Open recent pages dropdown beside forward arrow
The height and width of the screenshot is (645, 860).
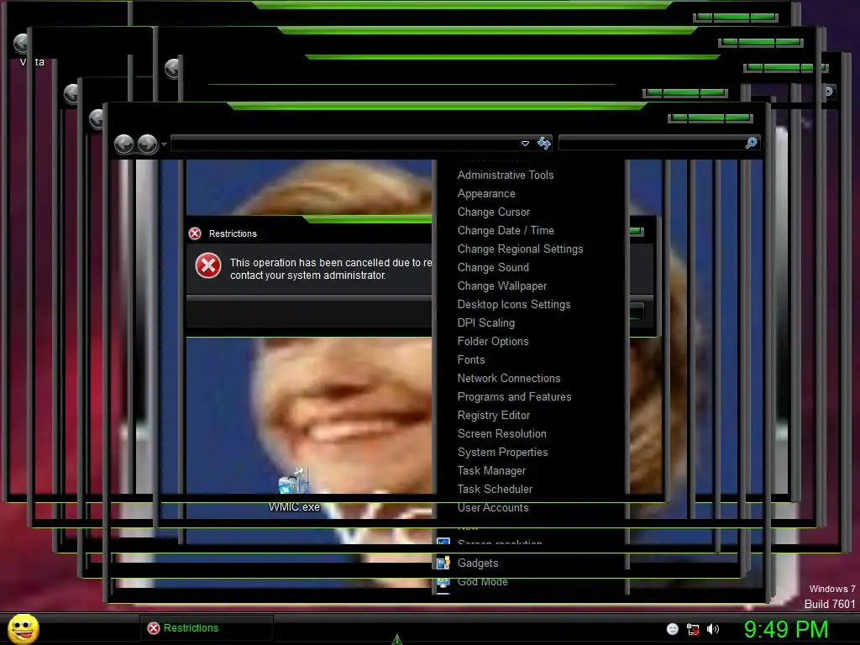pyautogui.click(x=164, y=144)
